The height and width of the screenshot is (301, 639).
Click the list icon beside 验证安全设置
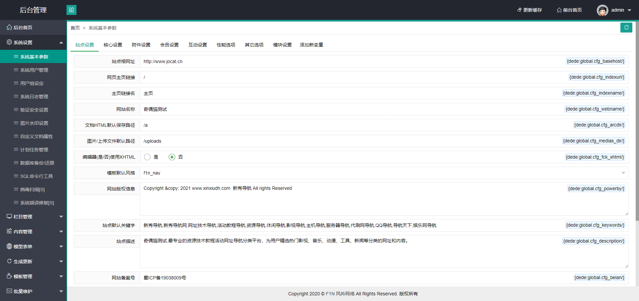pyautogui.click(x=16, y=110)
